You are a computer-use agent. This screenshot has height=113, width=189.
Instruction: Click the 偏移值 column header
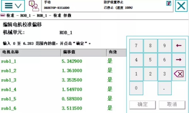click(x=84, y=52)
